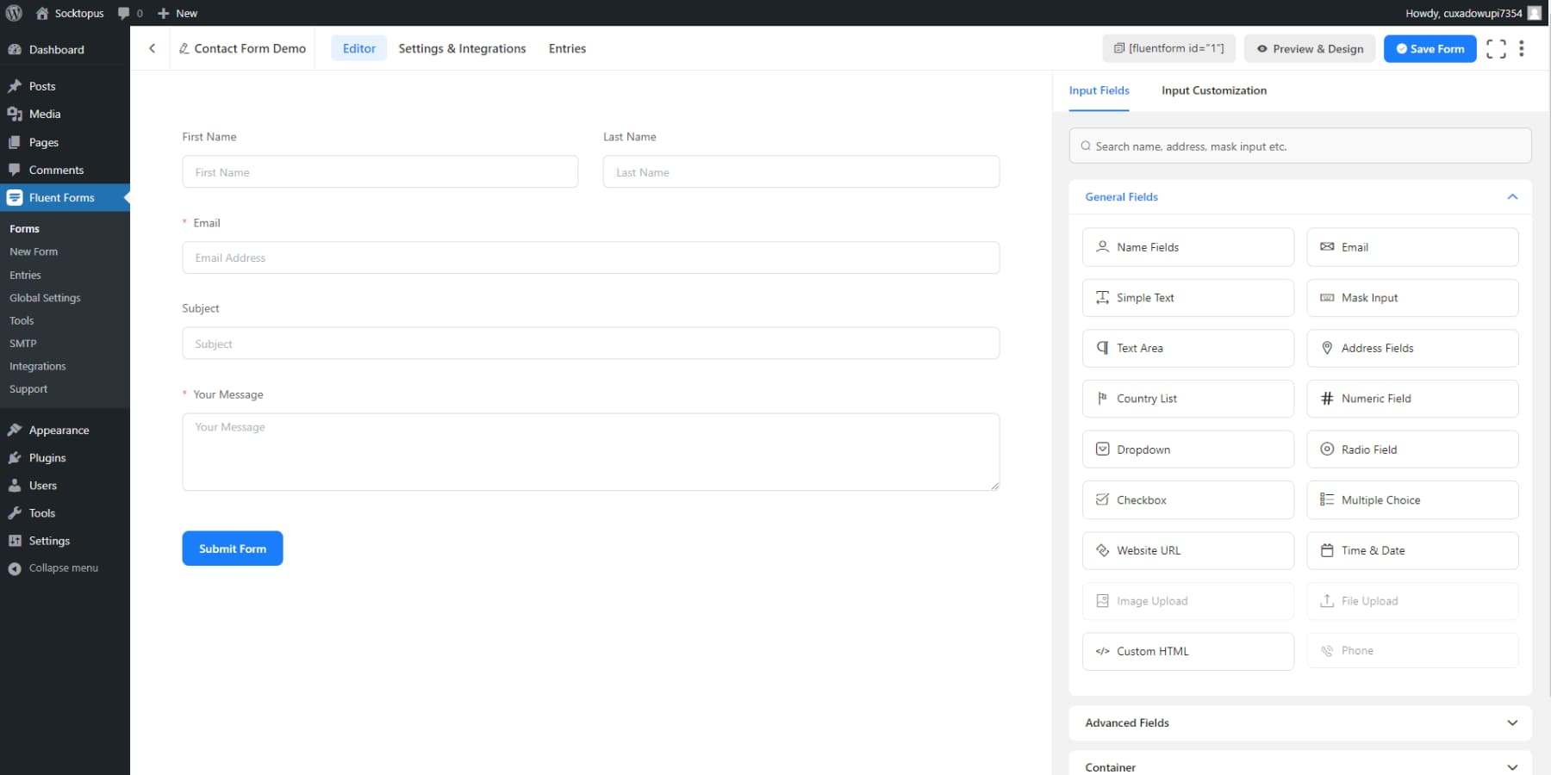Screen dimensions: 1551x775
Task: Insert an Email field
Action: pos(1412,247)
